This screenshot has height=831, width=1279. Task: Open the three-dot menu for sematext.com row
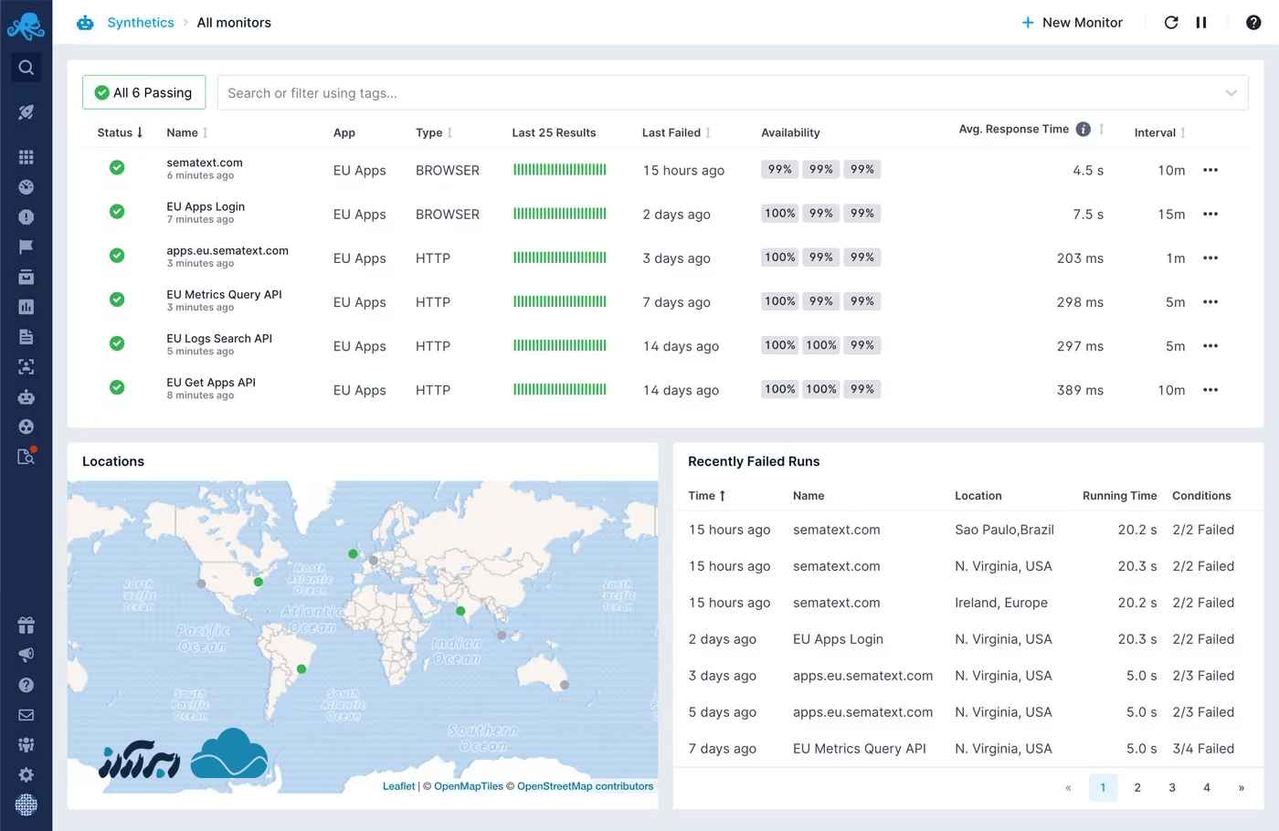tap(1210, 170)
